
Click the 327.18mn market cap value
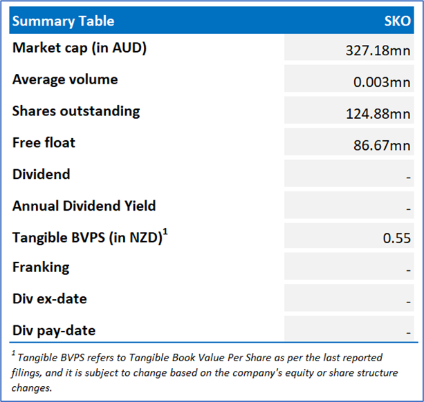pos(378,50)
